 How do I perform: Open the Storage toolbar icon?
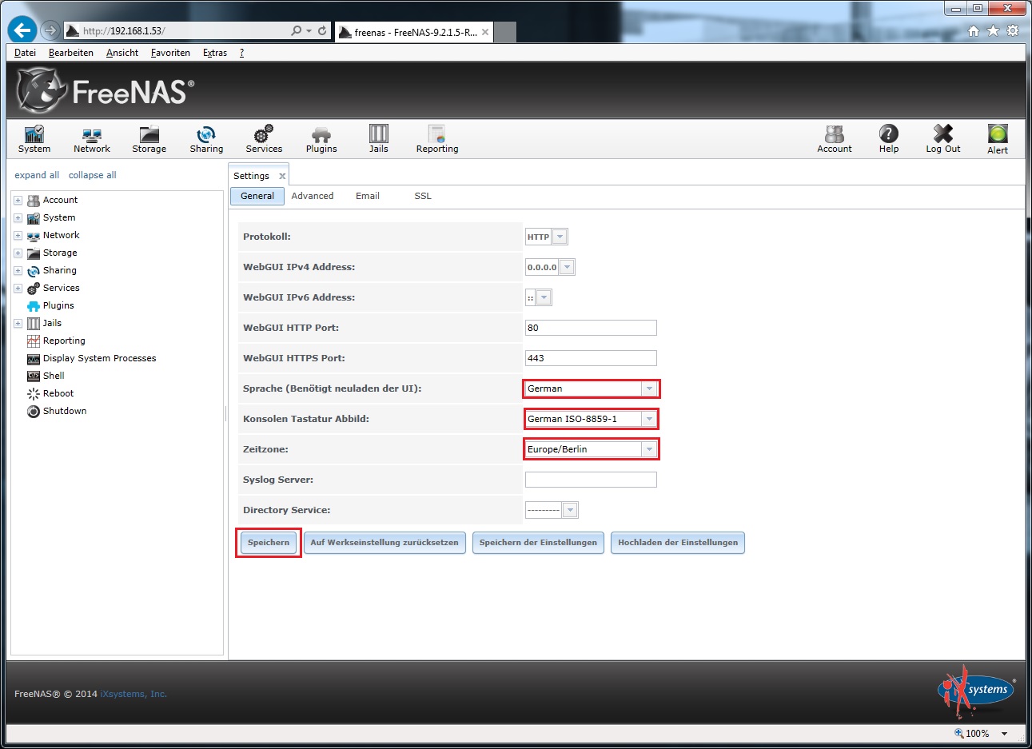point(149,138)
